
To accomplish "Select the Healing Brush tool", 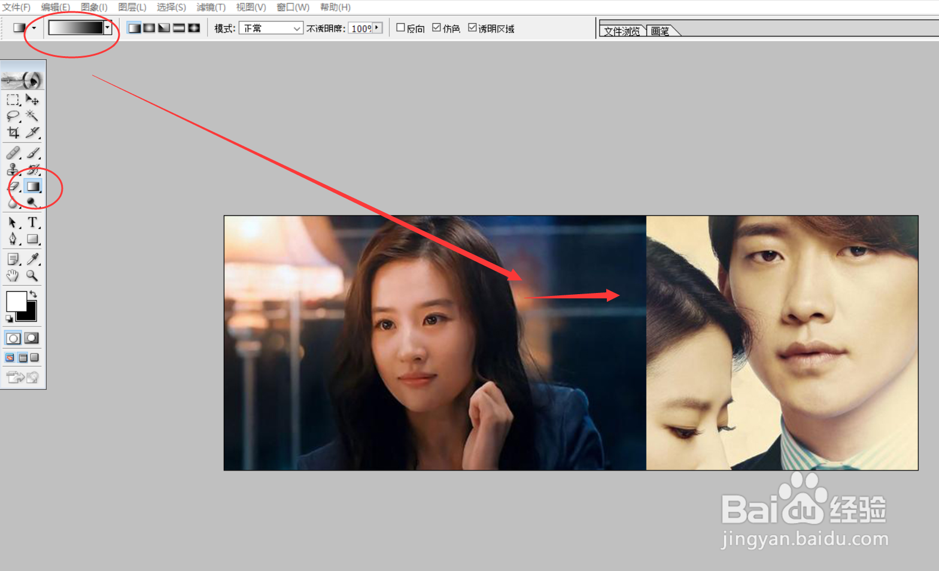I will pos(13,153).
